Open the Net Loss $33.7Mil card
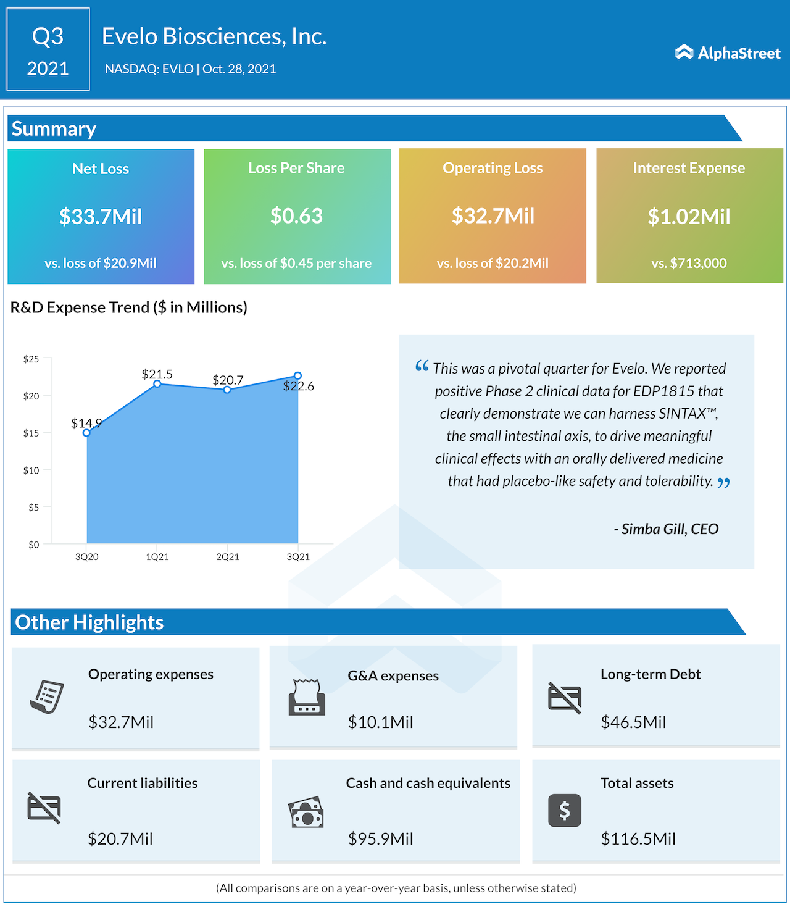 coord(101,216)
